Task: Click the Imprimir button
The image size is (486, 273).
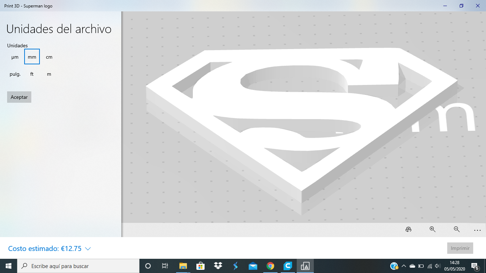Action: click(x=460, y=248)
